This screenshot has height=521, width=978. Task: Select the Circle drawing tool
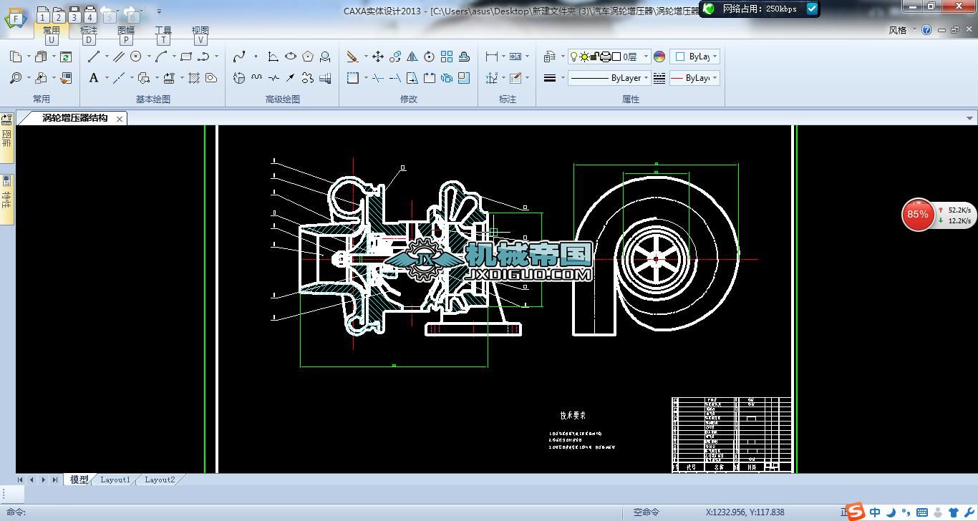(135, 57)
